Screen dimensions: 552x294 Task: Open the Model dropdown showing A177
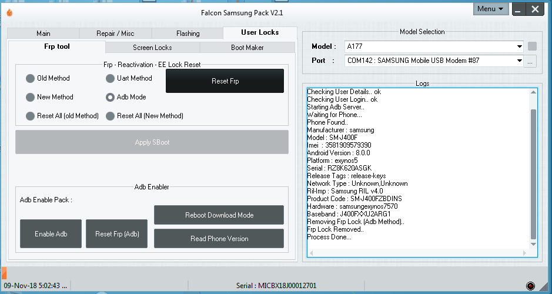[x=434, y=46]
